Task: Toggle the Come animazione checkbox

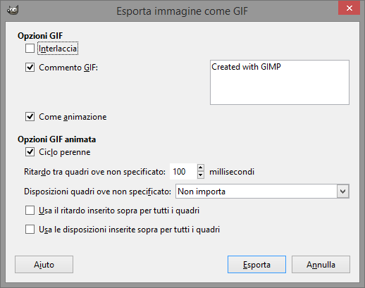Action: coord(30,117)
